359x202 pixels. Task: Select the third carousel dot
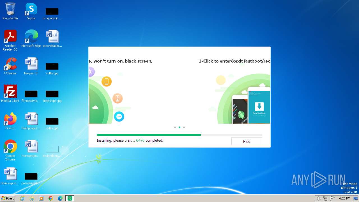tap(184, 127)
